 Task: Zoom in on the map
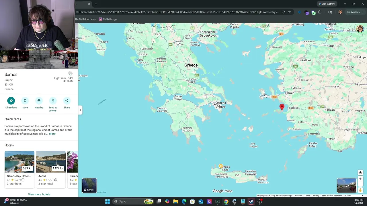tap(360, 179)
